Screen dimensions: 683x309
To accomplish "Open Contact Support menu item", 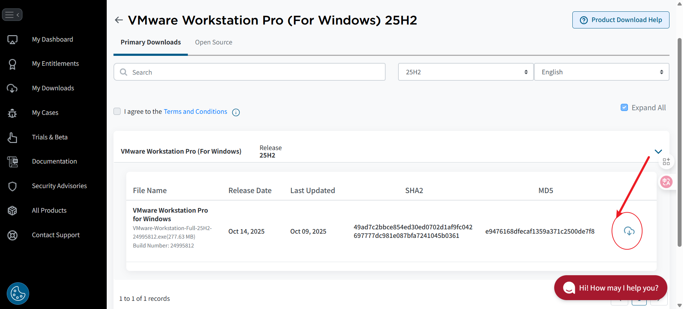I will (x=55, y=235).
